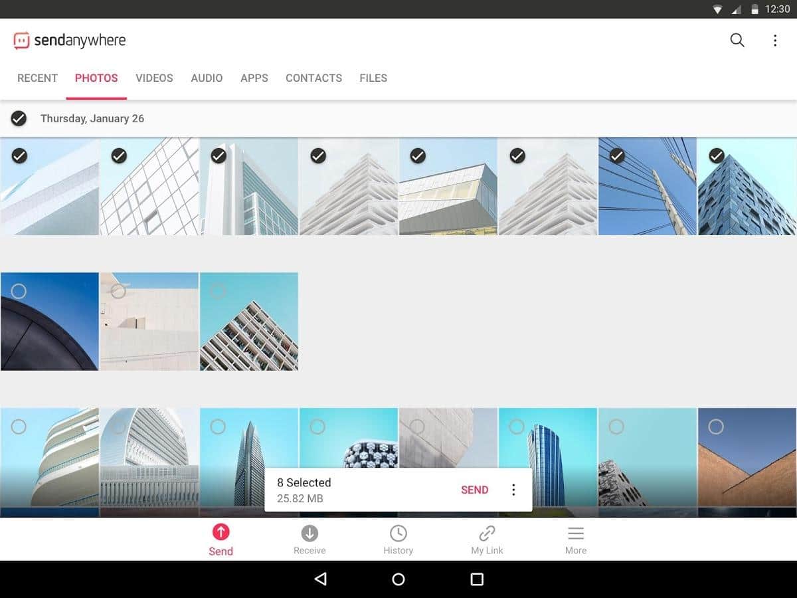
Task: Open History from the bottom navigation
Action: coord(398,540)
